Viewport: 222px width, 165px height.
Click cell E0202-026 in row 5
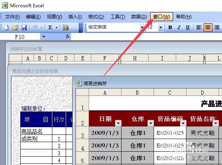tap(170, 158)
